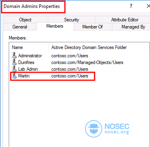Close the Domain Admins Properties dialog
This screenshot has width=150, height=147.
(x=148, y=6)
